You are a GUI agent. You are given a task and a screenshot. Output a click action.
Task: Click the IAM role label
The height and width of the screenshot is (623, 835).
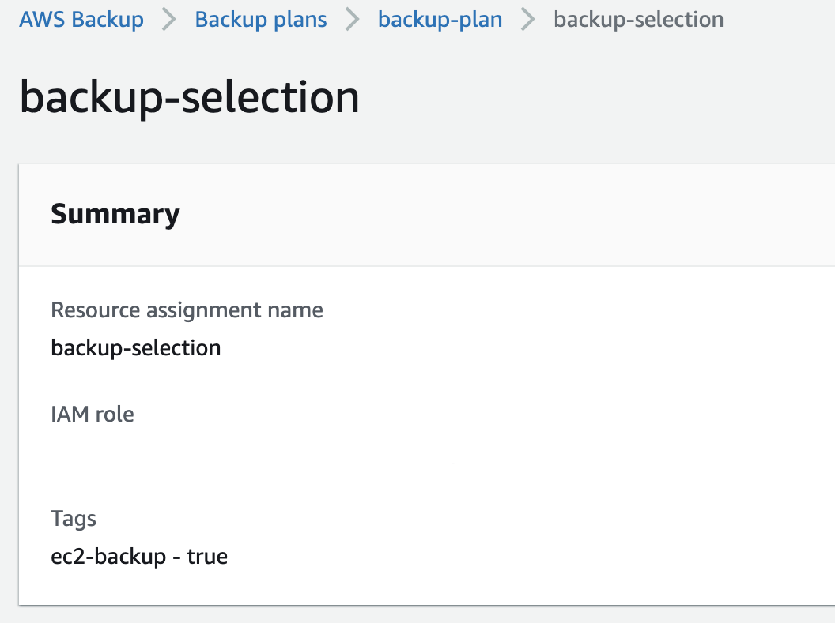93,415
